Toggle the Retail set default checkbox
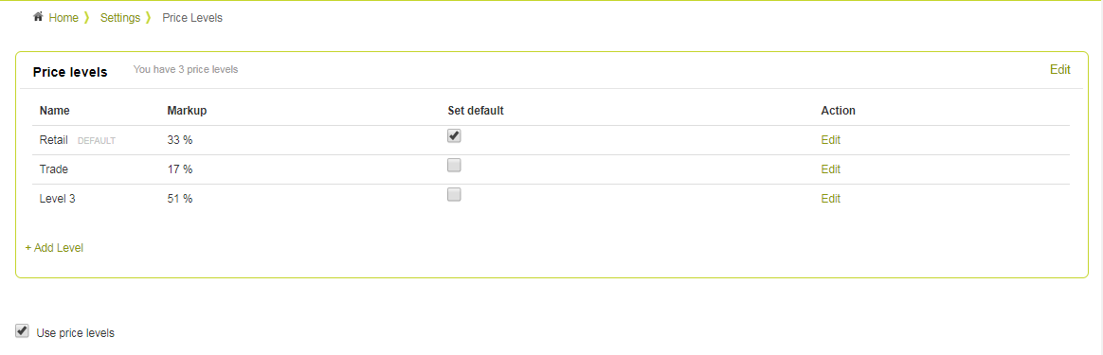The width and height of the screenshot is (1103, 355). [x=455, y=136]
